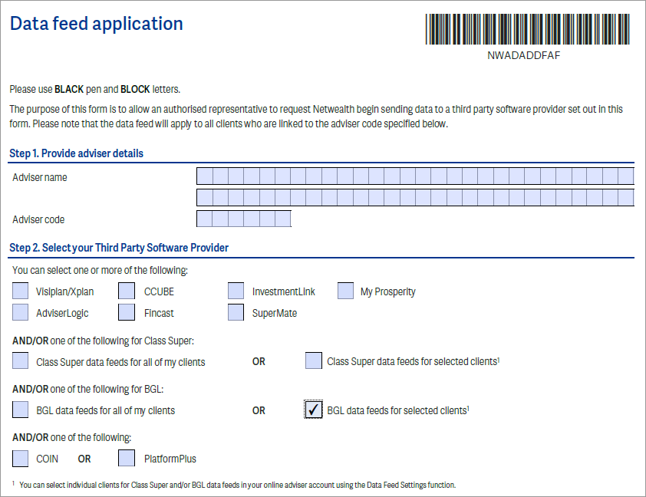Select Class Super data feeds for all clients
Viewport: 646px width, 497px height.
tap(20, 360)
